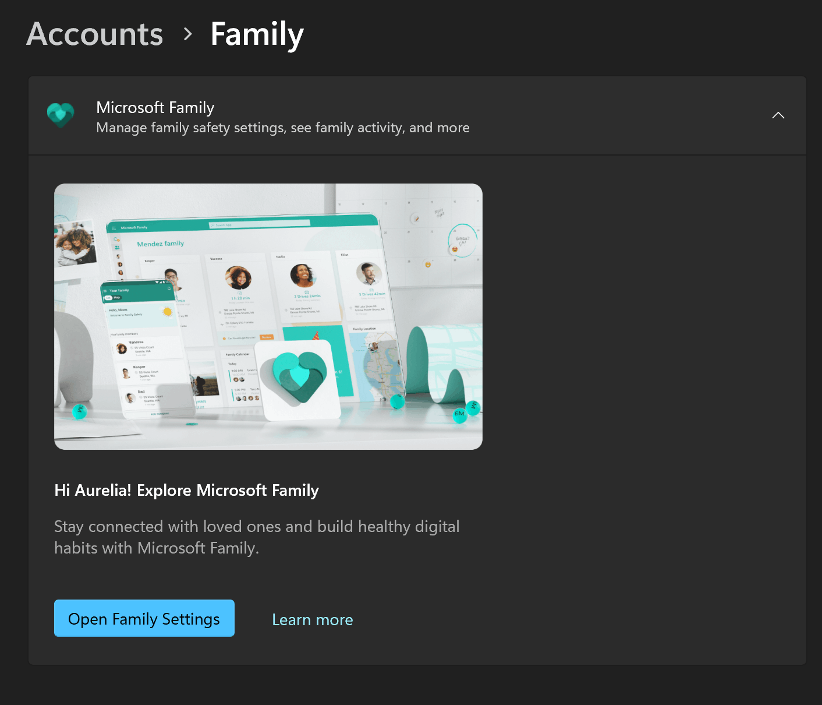Click Nadia's profile photo in the dashboard

coord(304,276)
